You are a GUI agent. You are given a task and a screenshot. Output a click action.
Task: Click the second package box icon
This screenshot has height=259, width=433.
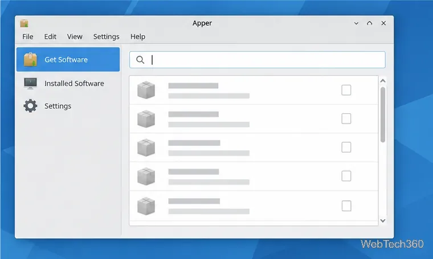(x=146, y=119)
